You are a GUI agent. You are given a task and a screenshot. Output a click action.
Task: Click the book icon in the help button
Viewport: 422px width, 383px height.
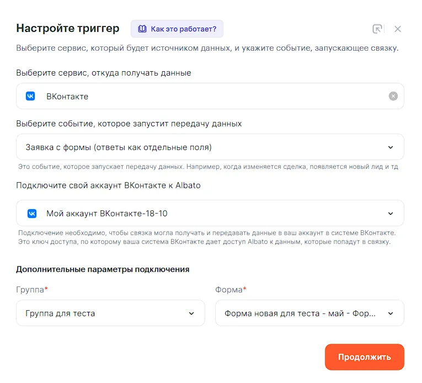[142, 29]
